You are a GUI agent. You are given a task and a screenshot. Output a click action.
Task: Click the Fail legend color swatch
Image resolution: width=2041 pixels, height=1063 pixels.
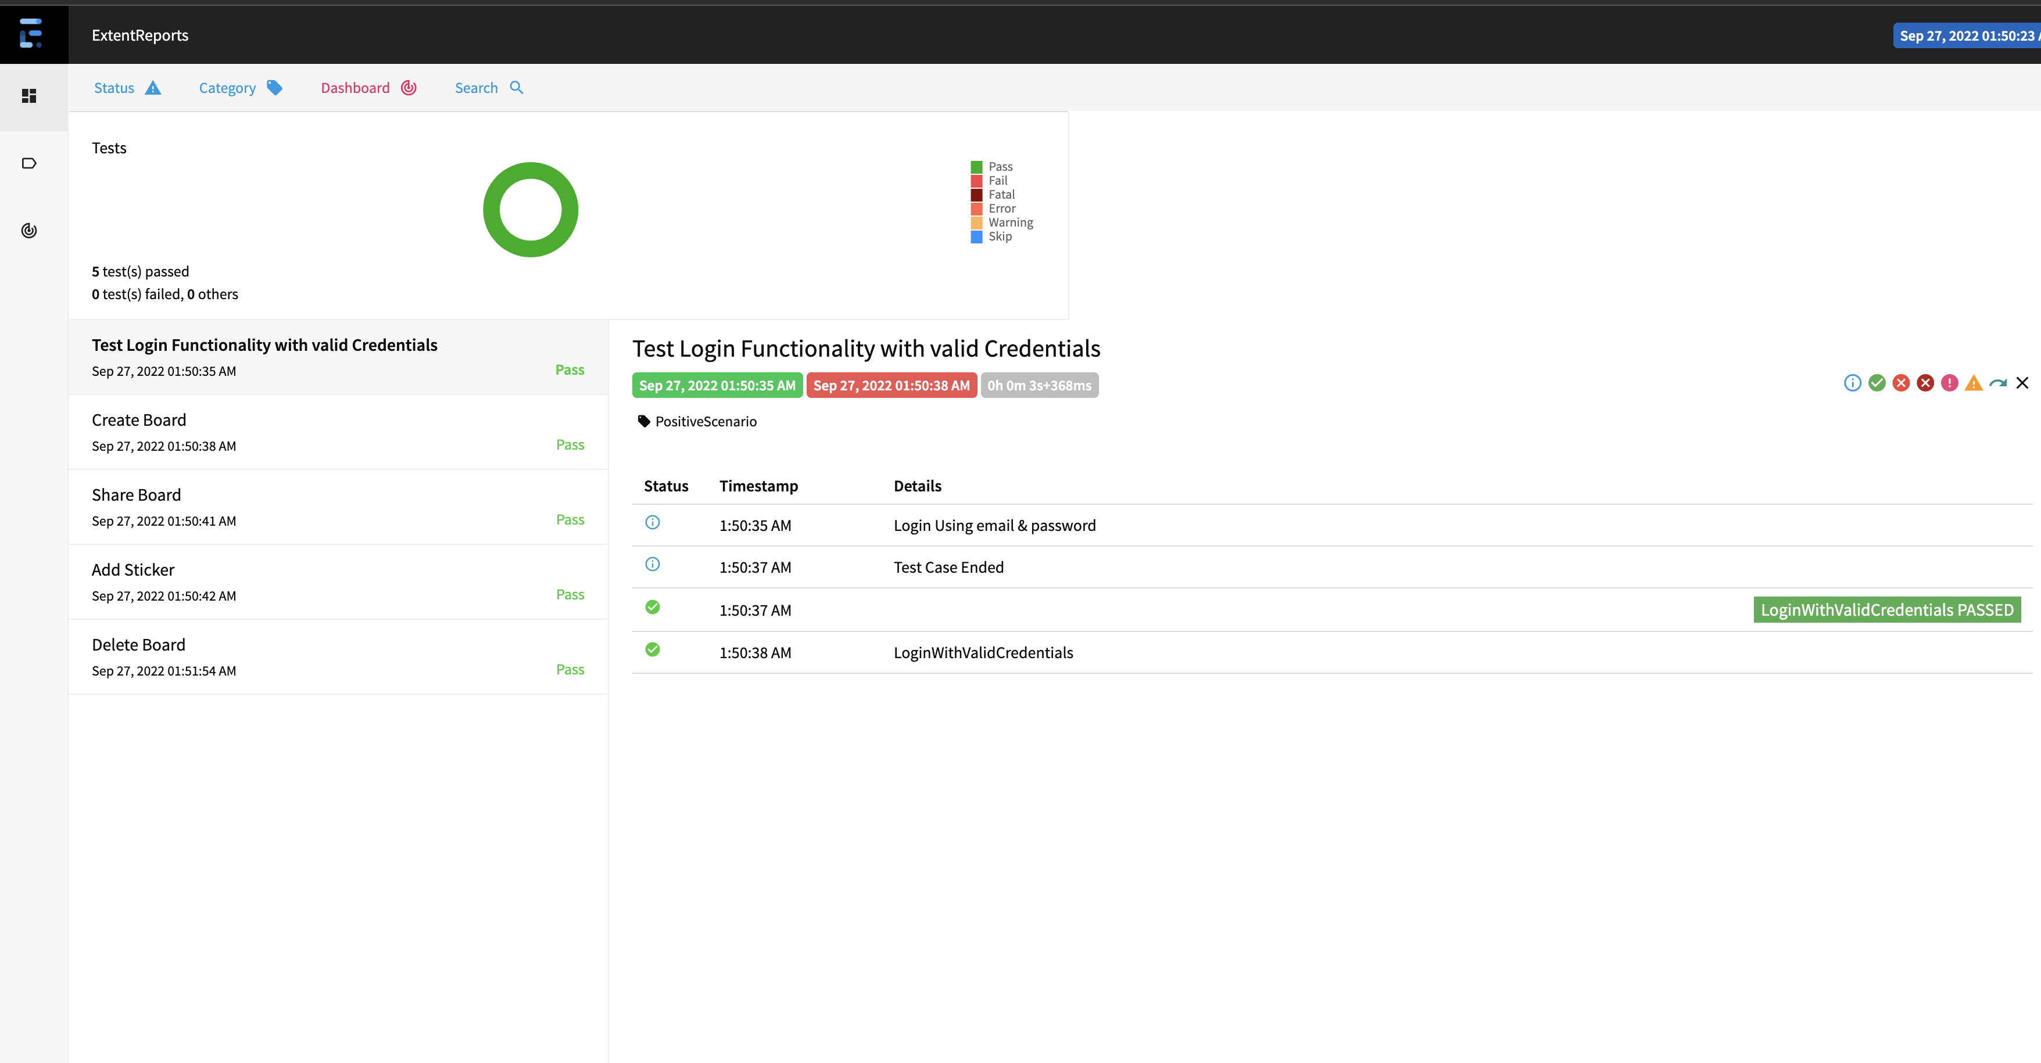[976, 181]
